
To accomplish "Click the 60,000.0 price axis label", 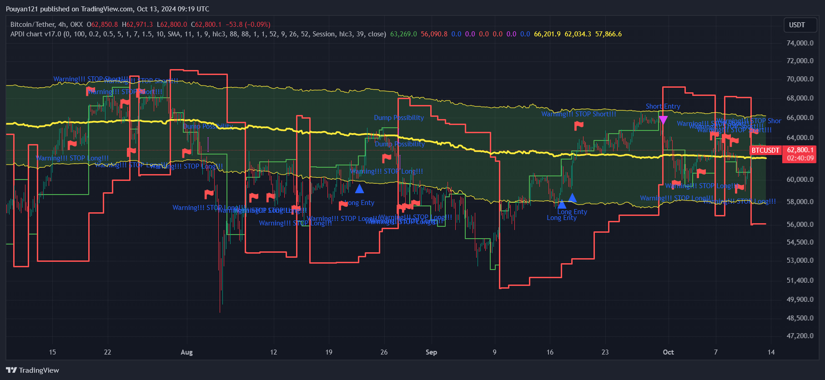I will [x=800, y=180].
